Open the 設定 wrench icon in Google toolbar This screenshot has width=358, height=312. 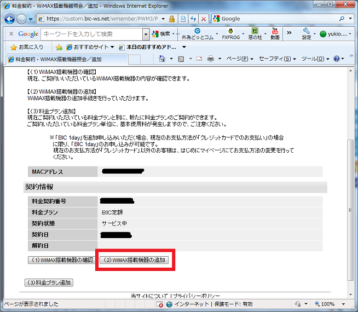(x=307, y=34)
